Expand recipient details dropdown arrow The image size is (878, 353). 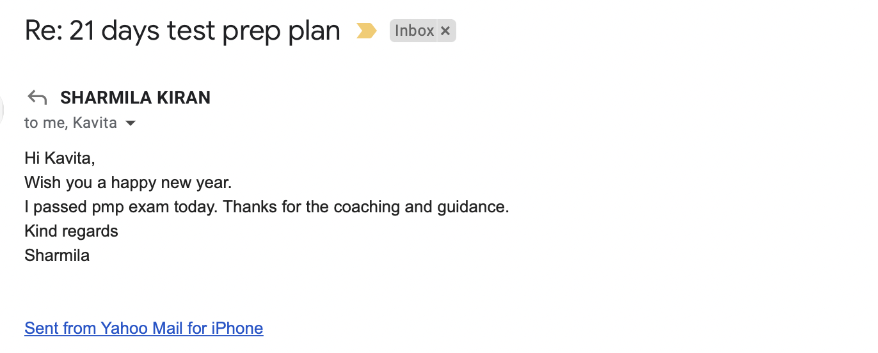(131, 123)
